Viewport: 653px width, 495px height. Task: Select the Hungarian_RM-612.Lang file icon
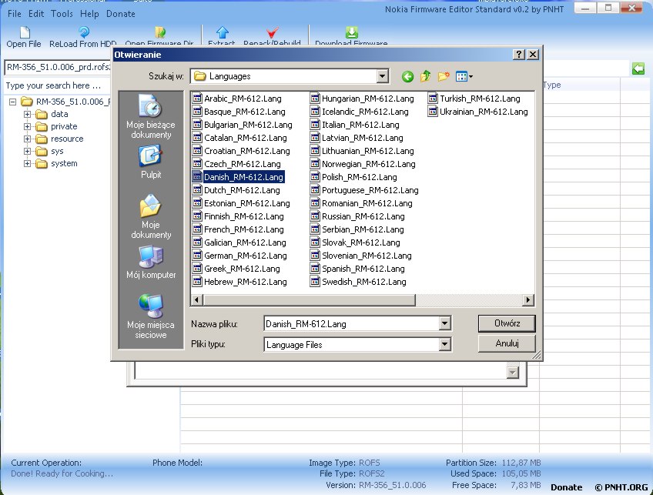coord(315,99)
